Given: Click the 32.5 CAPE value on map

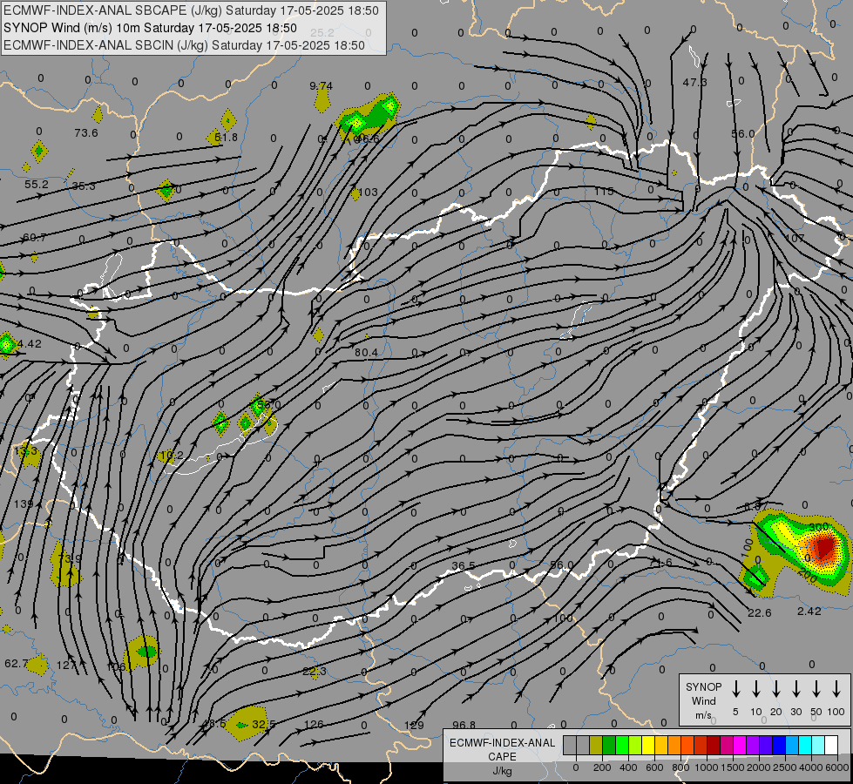Looking at the screenshot, I should tap(264, 724).
